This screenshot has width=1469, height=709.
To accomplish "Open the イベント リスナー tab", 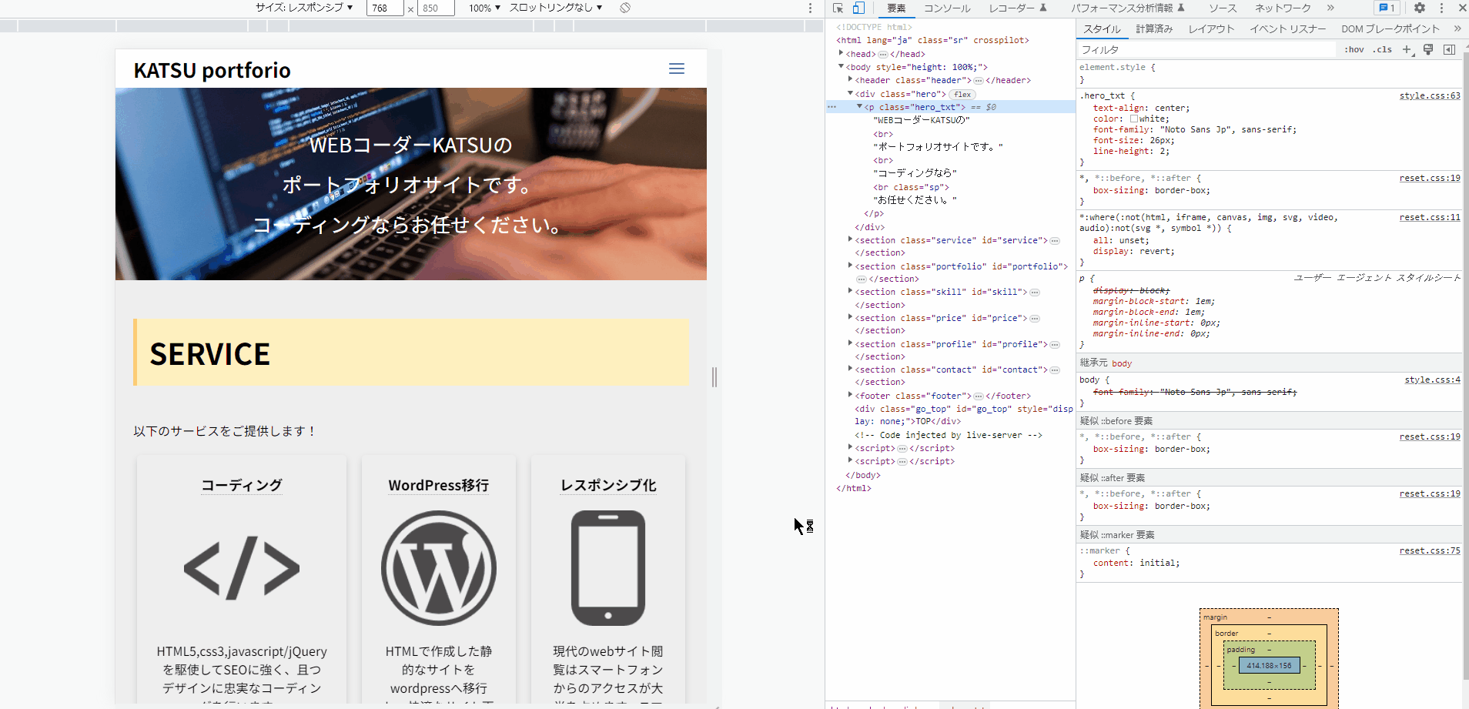I will (1287, 28).
